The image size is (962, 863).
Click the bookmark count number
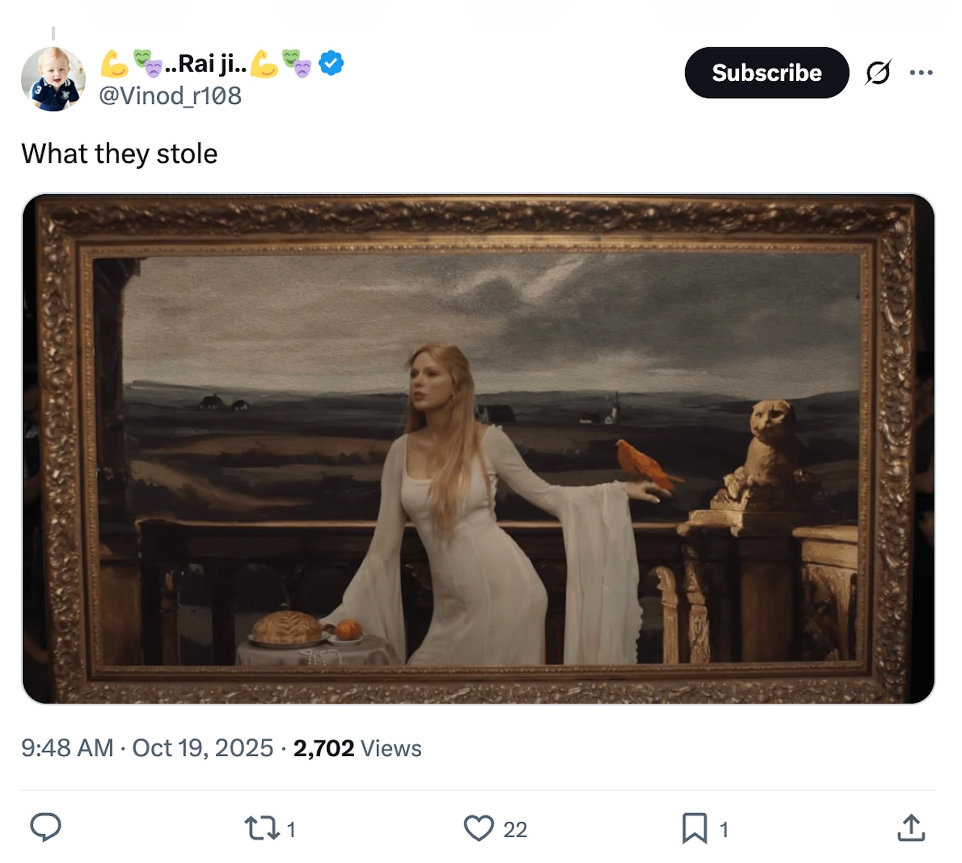click(x=724, y=829)
